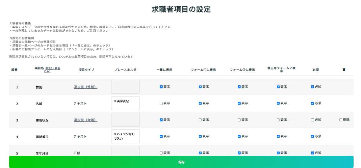Image resolution: width=361 pixels, height=168 pixels.
Task: Check the 削除 checkbox for 架電状況
Action: 341,120
